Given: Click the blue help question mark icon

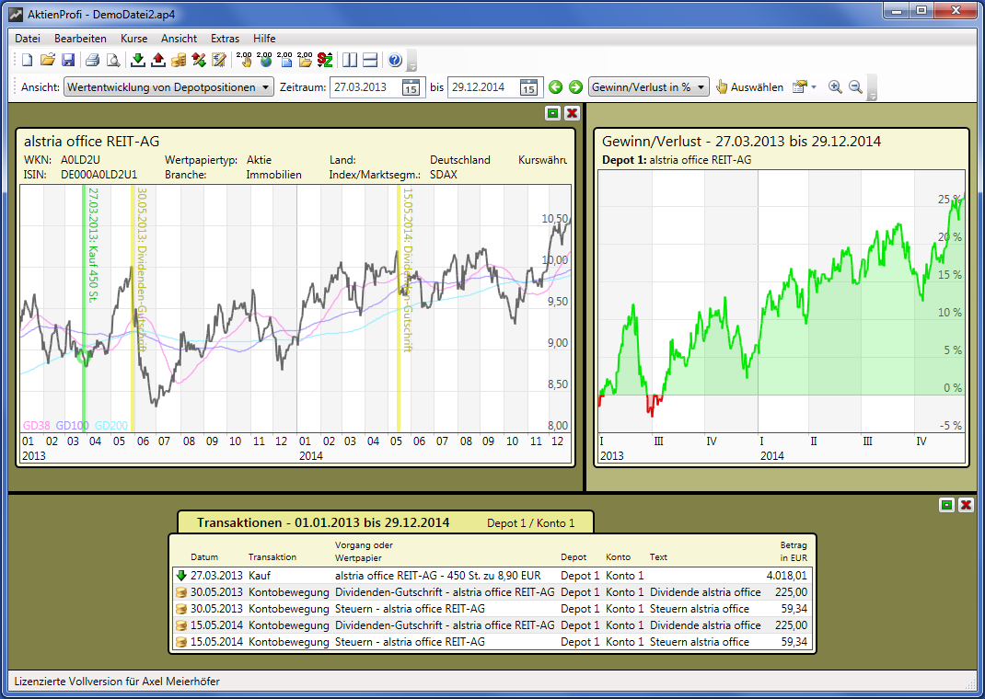Looking at the screenshot, I should point(395,61).
